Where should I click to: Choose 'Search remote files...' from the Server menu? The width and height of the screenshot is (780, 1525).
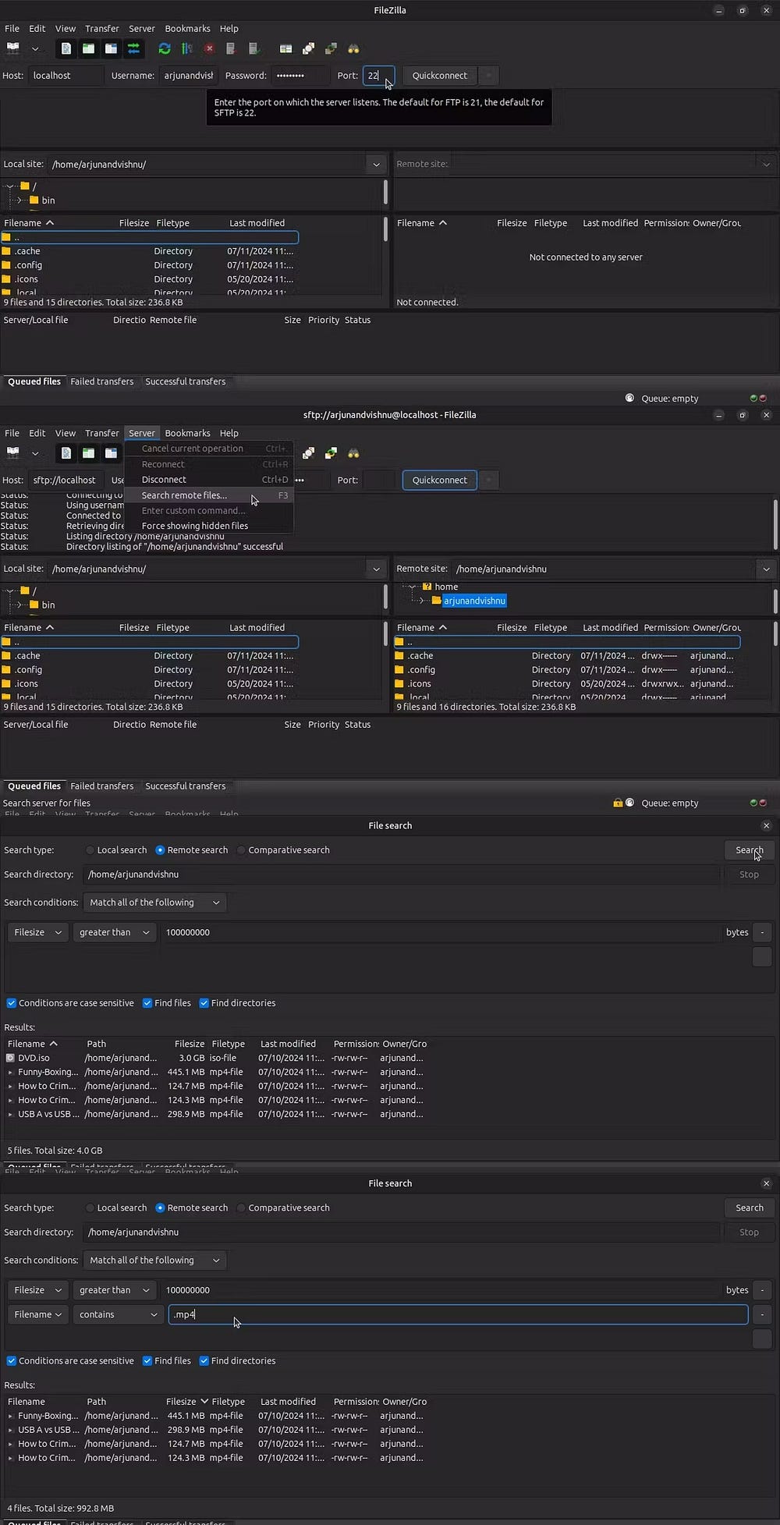[209, 495]
